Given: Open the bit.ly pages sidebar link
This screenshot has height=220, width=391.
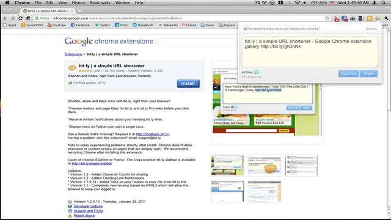Looking at the screenshot, I should pos(92,163).
